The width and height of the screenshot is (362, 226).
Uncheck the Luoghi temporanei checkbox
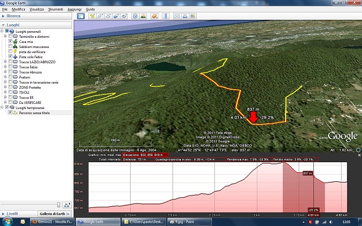[x=7, y=107]
